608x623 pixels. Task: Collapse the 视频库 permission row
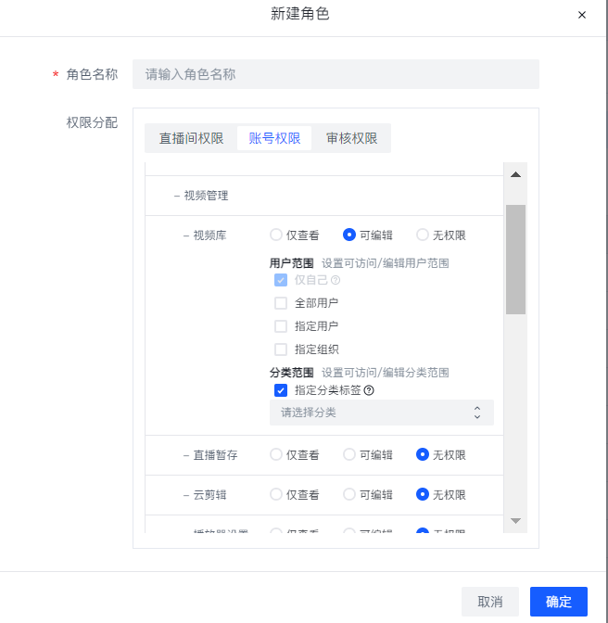[x=185, y=235]
